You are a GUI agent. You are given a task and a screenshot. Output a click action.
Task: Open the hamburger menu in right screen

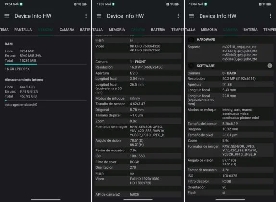pos(191,16)
